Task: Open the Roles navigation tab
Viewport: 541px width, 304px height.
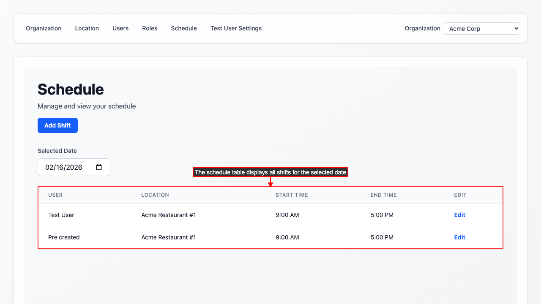Action: point(150,28)
